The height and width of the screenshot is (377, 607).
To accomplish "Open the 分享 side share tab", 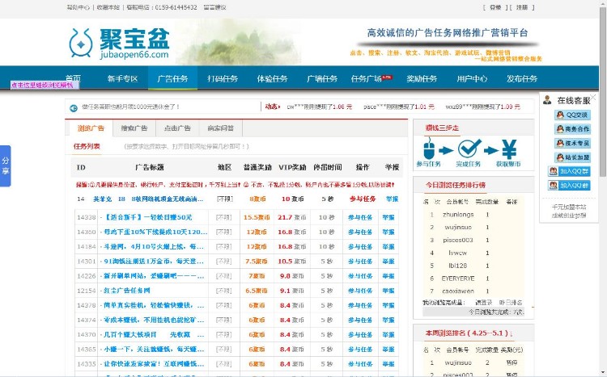I will click(6, 166).
